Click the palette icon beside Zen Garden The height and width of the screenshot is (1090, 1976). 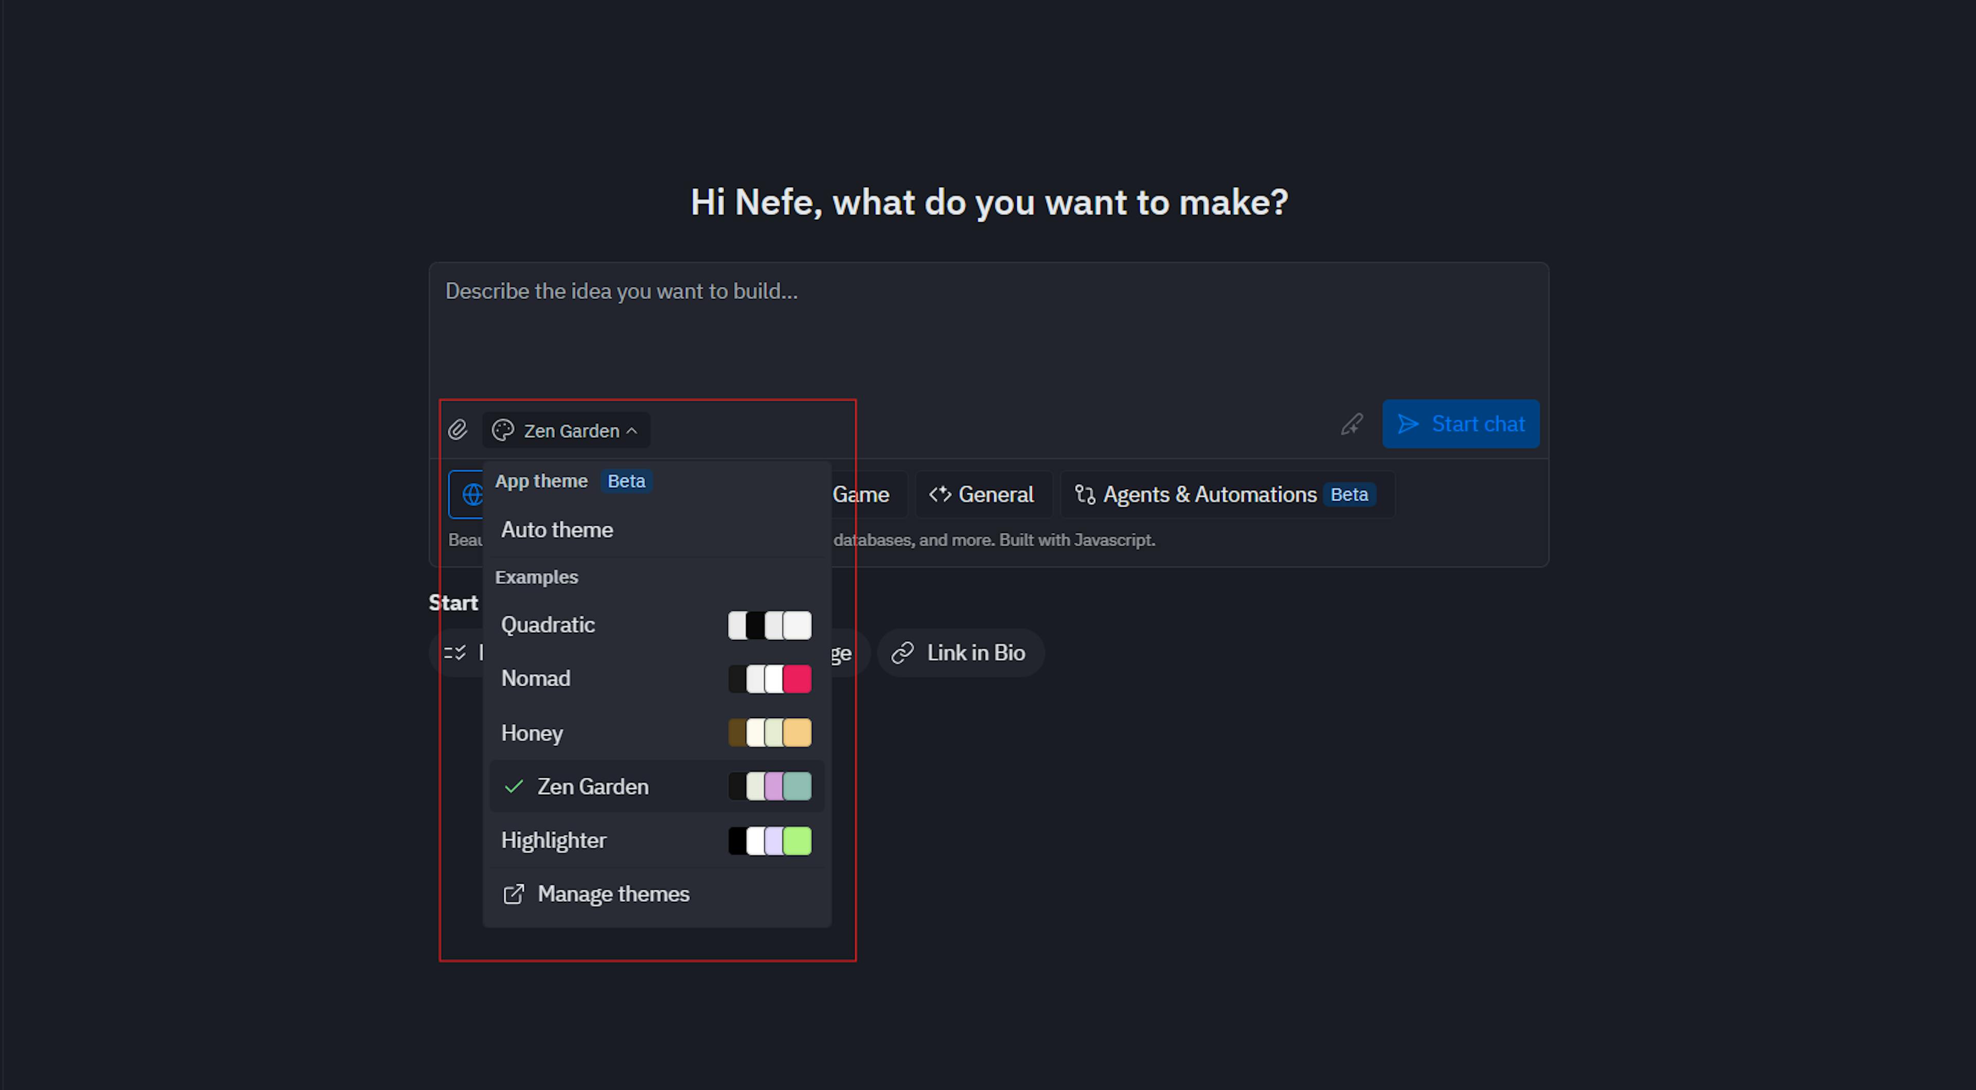pyautogui.click(x=503, y=431)
